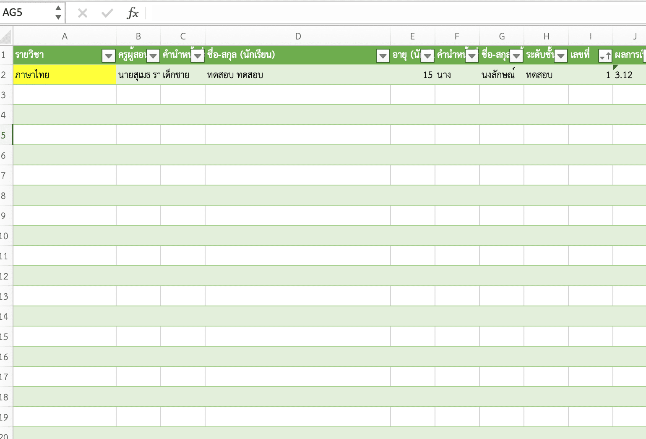Click the cancel entry X icon
Screen dimensions: 646x439
point(83,13)
